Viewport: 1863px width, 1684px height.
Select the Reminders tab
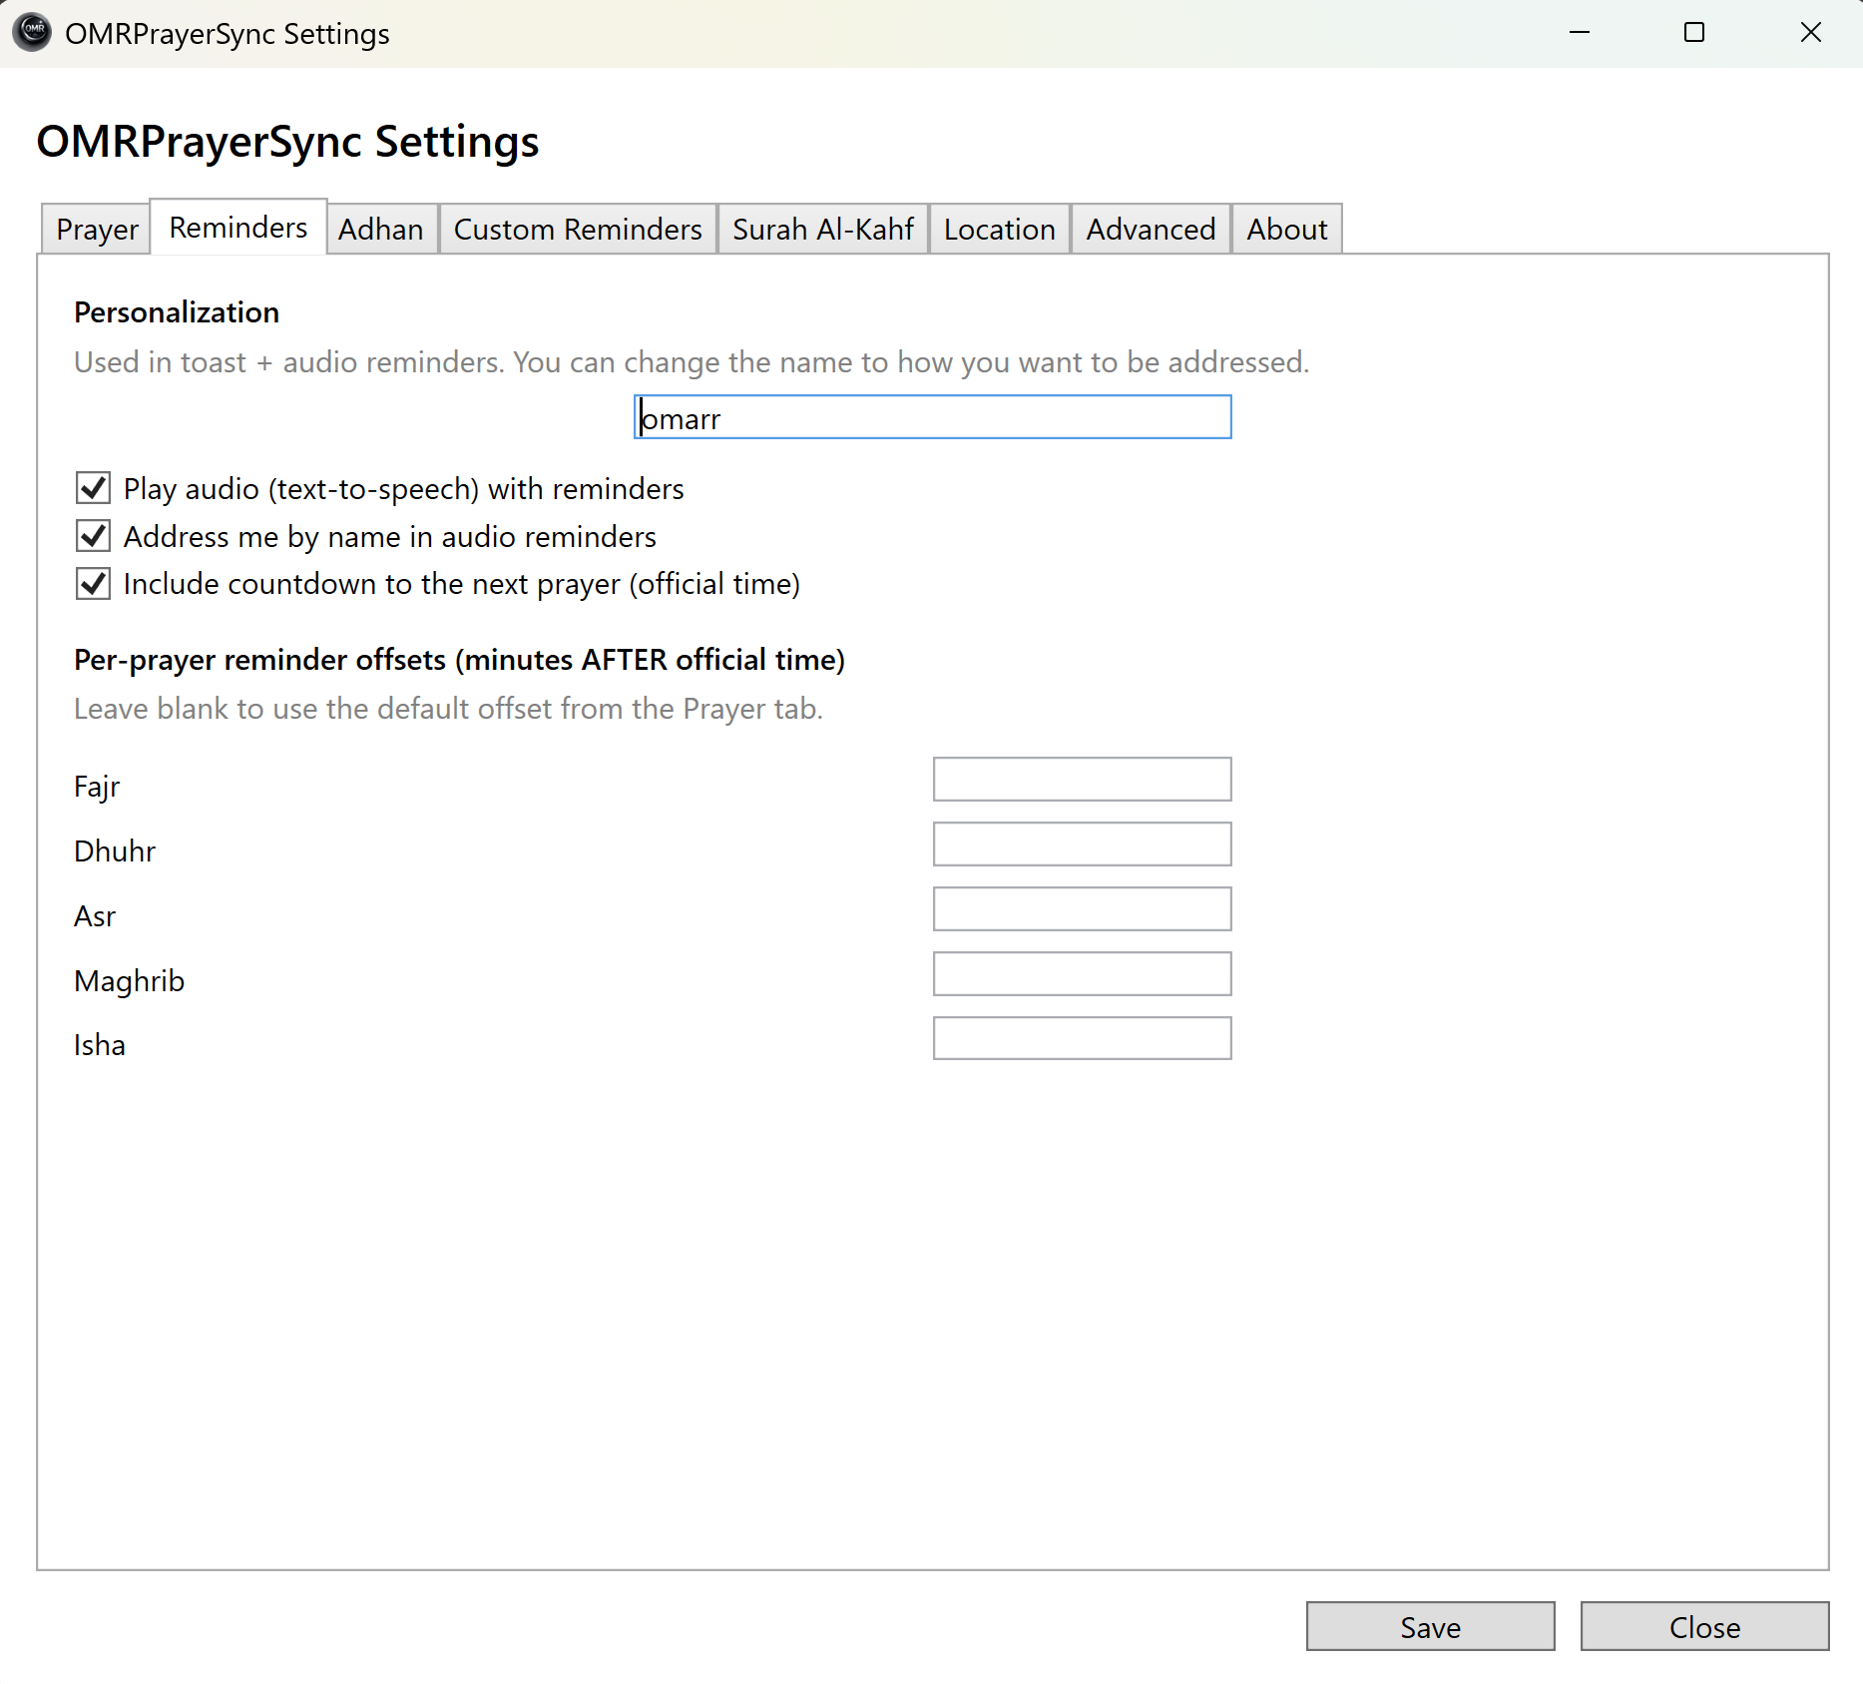[238, 228]
